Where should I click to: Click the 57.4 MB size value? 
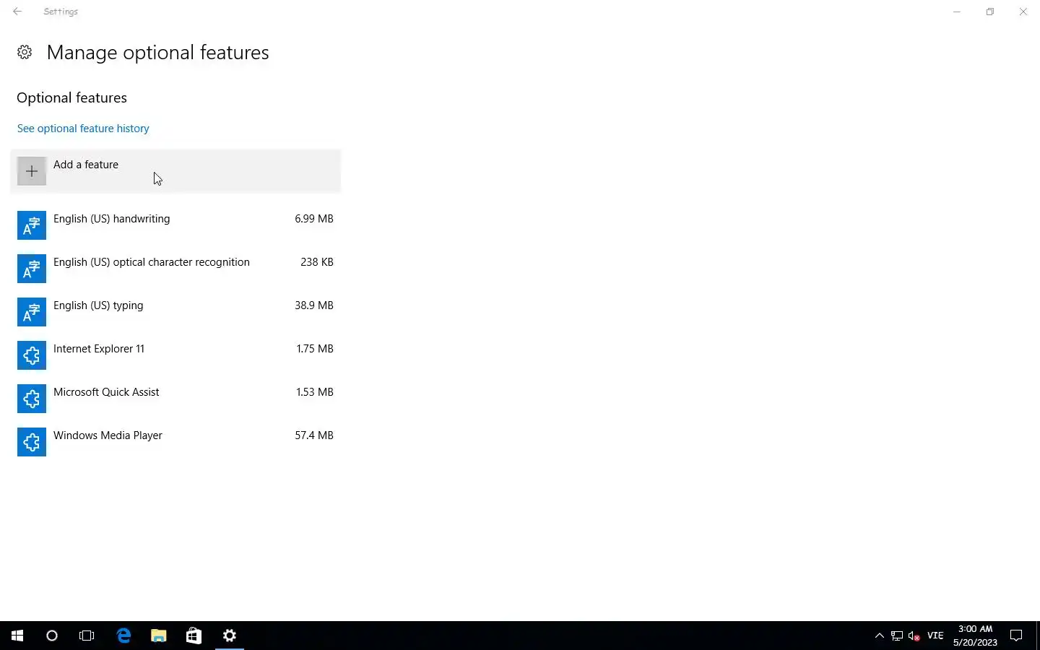click(314, 435)
